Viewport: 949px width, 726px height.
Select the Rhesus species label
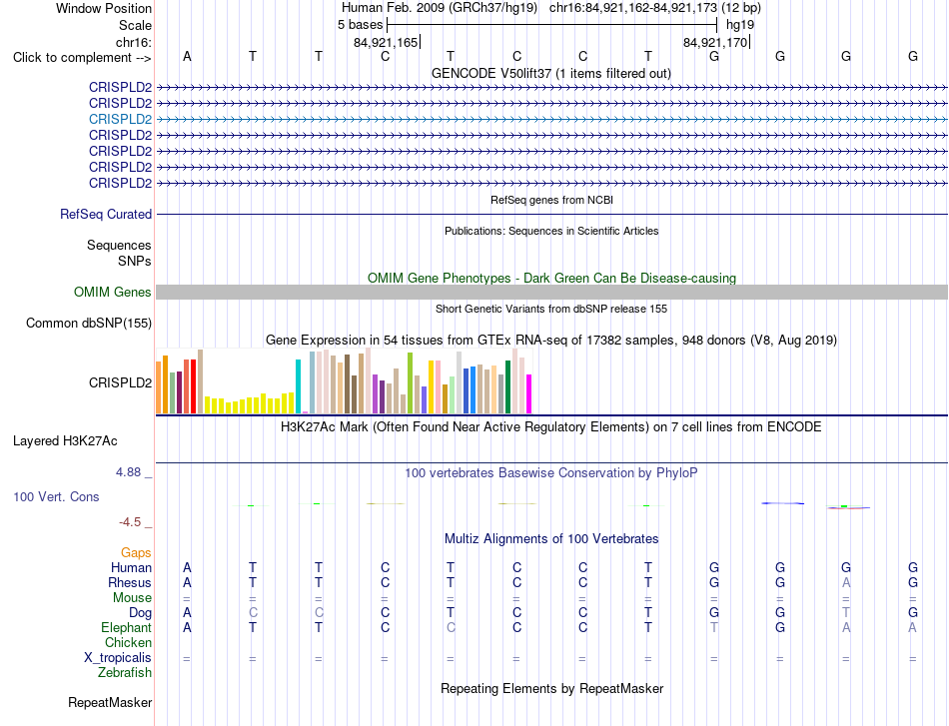click(130, 582)
